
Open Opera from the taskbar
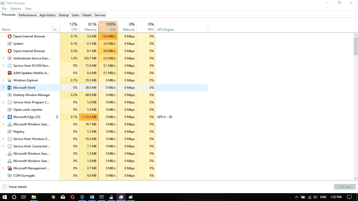tap(73, 197)
